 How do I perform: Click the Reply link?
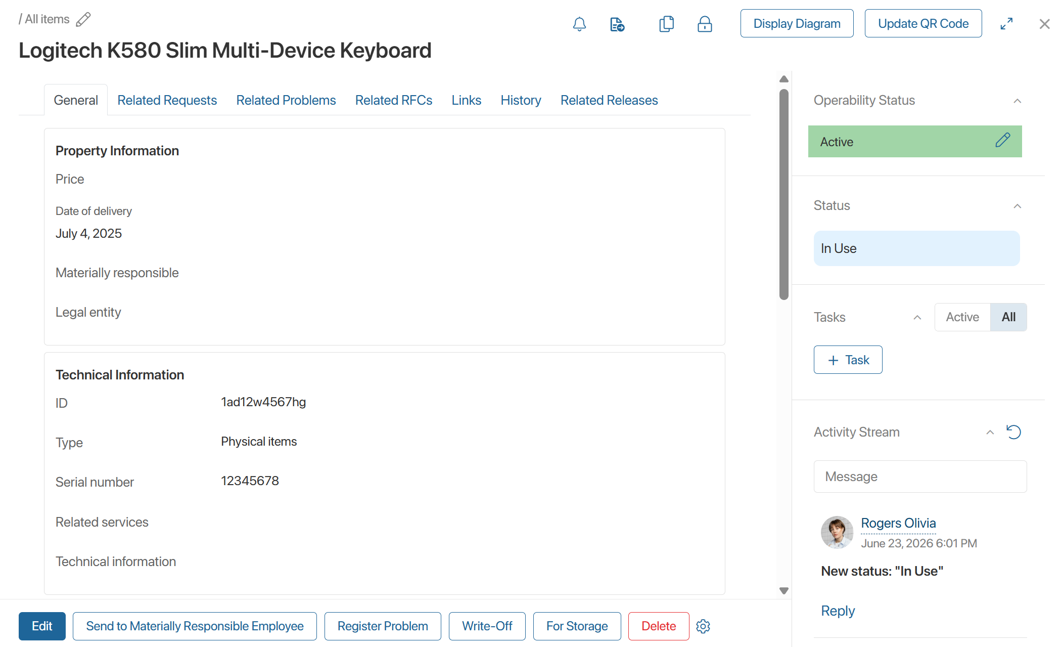pos(838,611)
